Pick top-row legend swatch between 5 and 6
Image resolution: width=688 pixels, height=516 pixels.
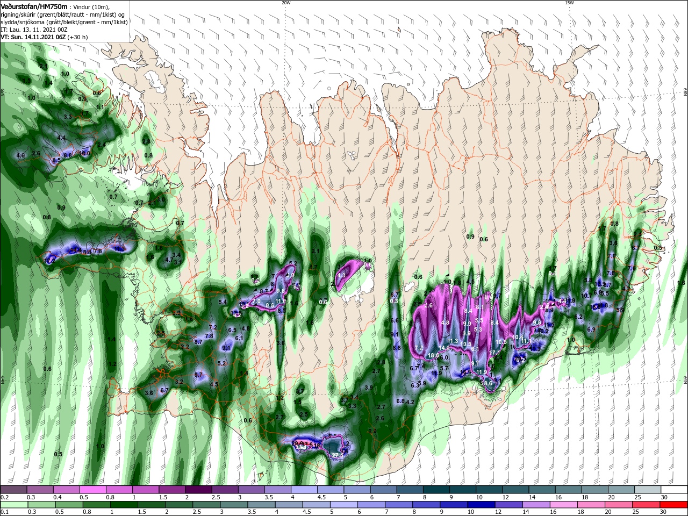pos(357,490)
